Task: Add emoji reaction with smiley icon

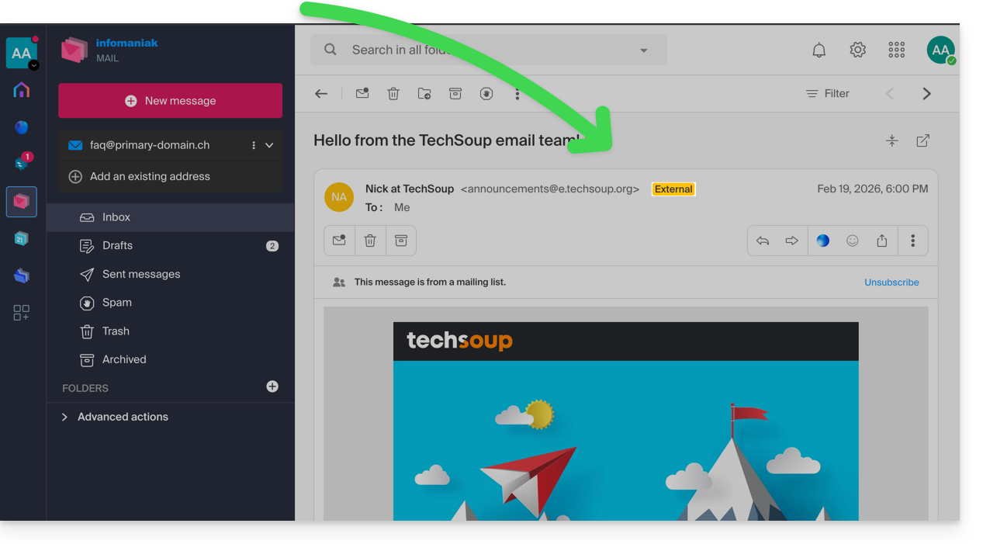Action: (853, 241)
